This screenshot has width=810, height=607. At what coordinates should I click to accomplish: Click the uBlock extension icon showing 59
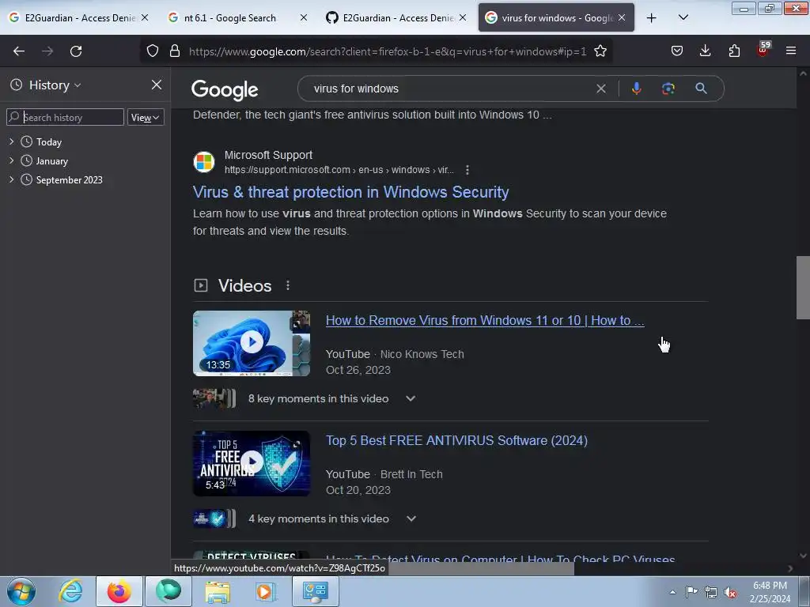pyautogui.click(x=763, y=50)
